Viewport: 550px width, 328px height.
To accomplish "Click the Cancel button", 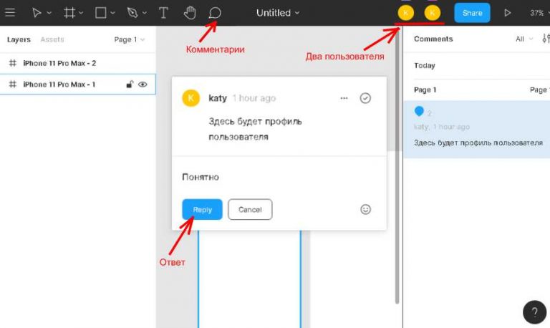I will [x=250, y=209].
